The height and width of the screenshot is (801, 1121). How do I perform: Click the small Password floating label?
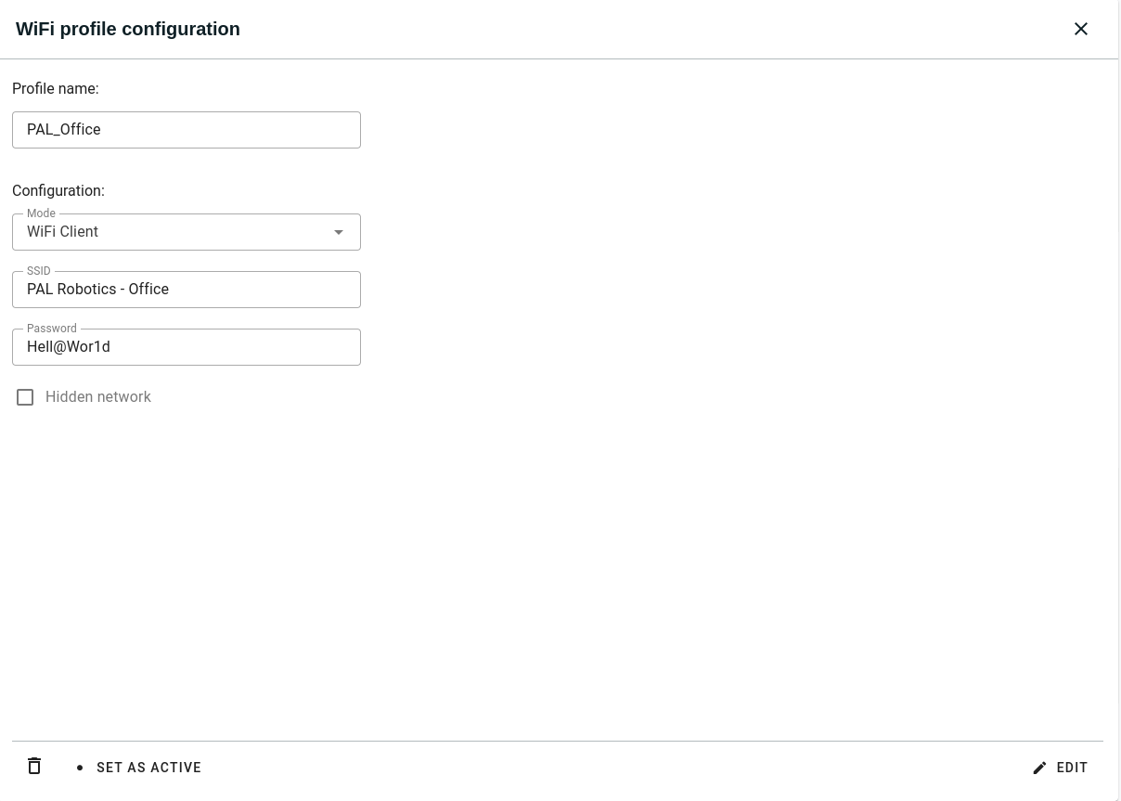pyautogui.click(x=51, y=329)
